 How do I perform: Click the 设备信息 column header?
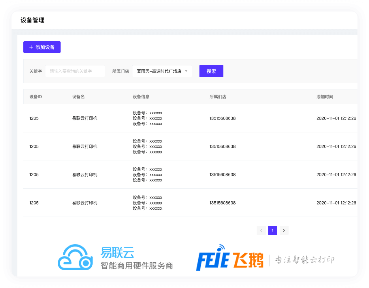[x=141, y=97]
